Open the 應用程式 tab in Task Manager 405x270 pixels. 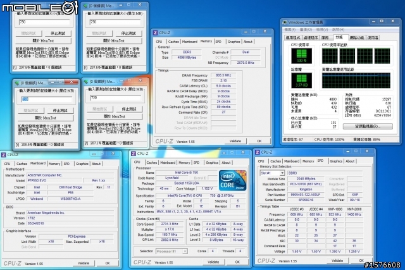coord(294,38)
